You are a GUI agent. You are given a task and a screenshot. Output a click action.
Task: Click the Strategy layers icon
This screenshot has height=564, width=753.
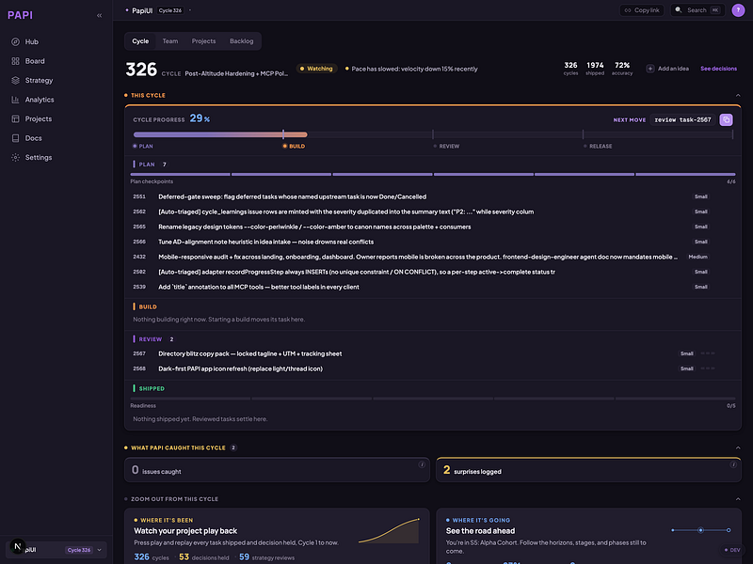click(15, 80)
